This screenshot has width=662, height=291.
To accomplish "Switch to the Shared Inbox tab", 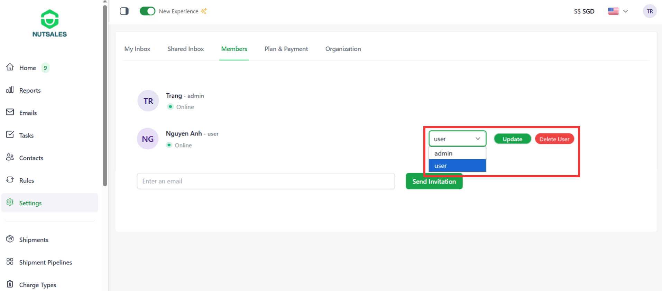I will pos(186,49).
